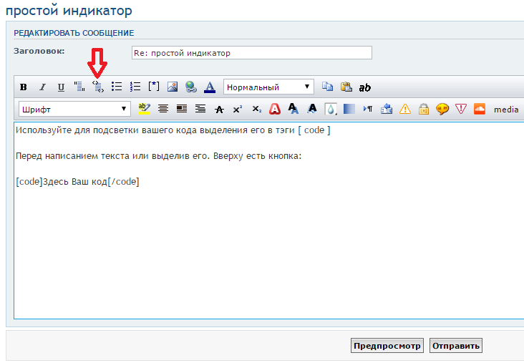524x363 pixels.
Task: Click the media insert button
Action: (x=506, y=109)
